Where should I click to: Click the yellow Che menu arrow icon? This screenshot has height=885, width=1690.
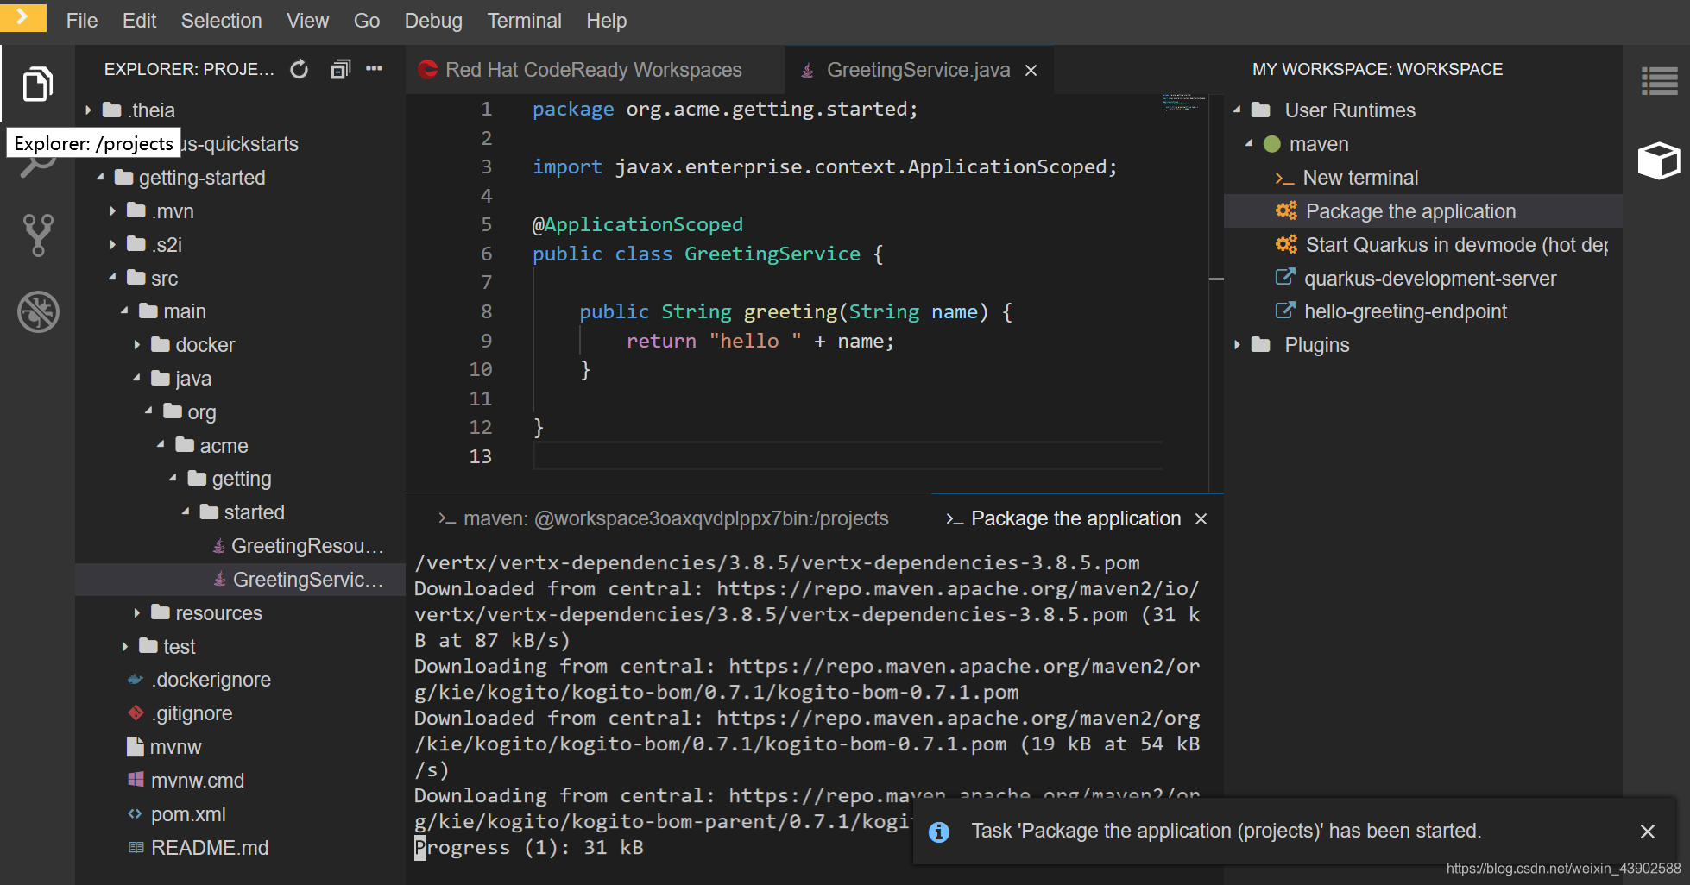coord(22,16)
